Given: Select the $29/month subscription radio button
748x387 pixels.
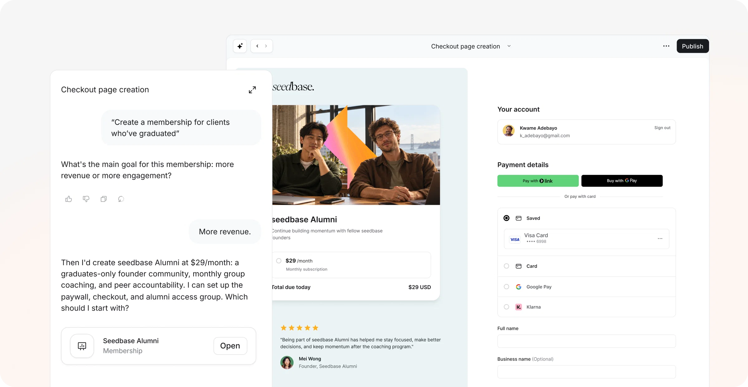Looking at the screenshot, I should click(279, 261).
